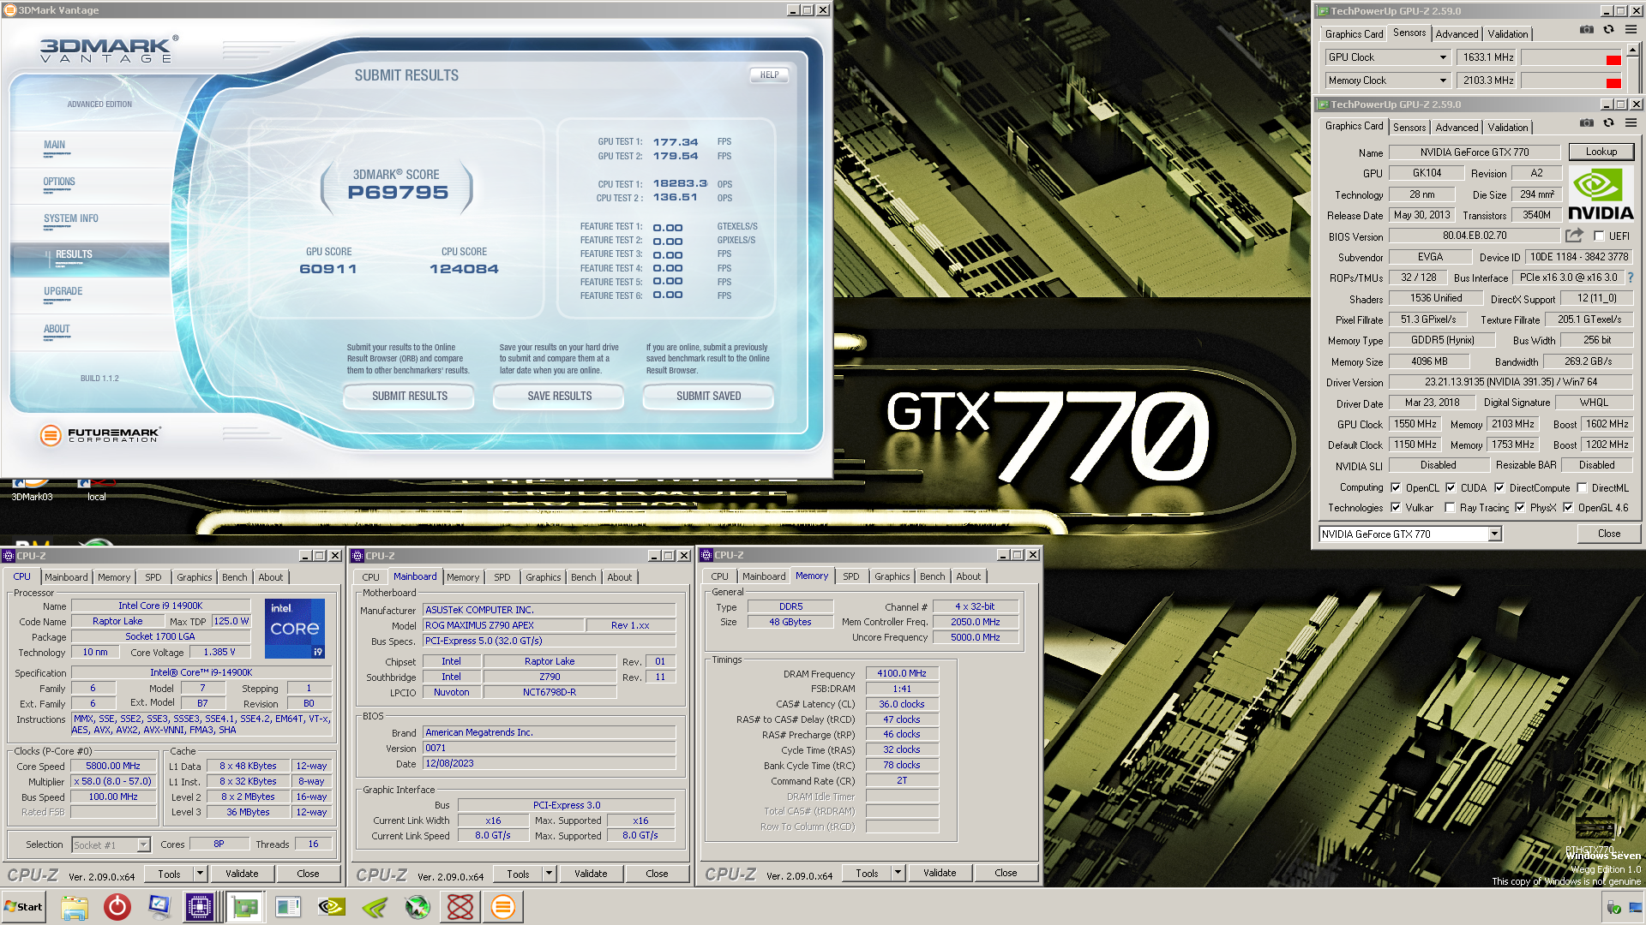This screenshot has height=925, width=1646.
Task: Click the NVIDIA logo in GPU-Z
Action: [1601, 194]
